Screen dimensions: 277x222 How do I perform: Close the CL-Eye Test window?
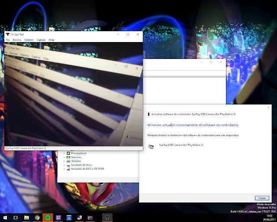(138, 34)
